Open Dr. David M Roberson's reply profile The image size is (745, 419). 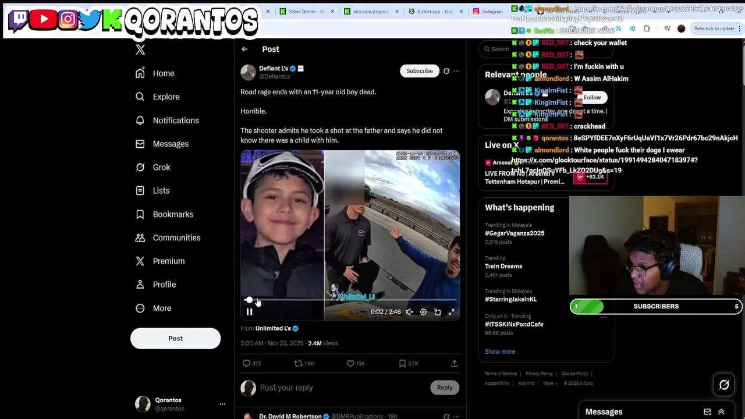pyautogui.click(x=290, y=416)
